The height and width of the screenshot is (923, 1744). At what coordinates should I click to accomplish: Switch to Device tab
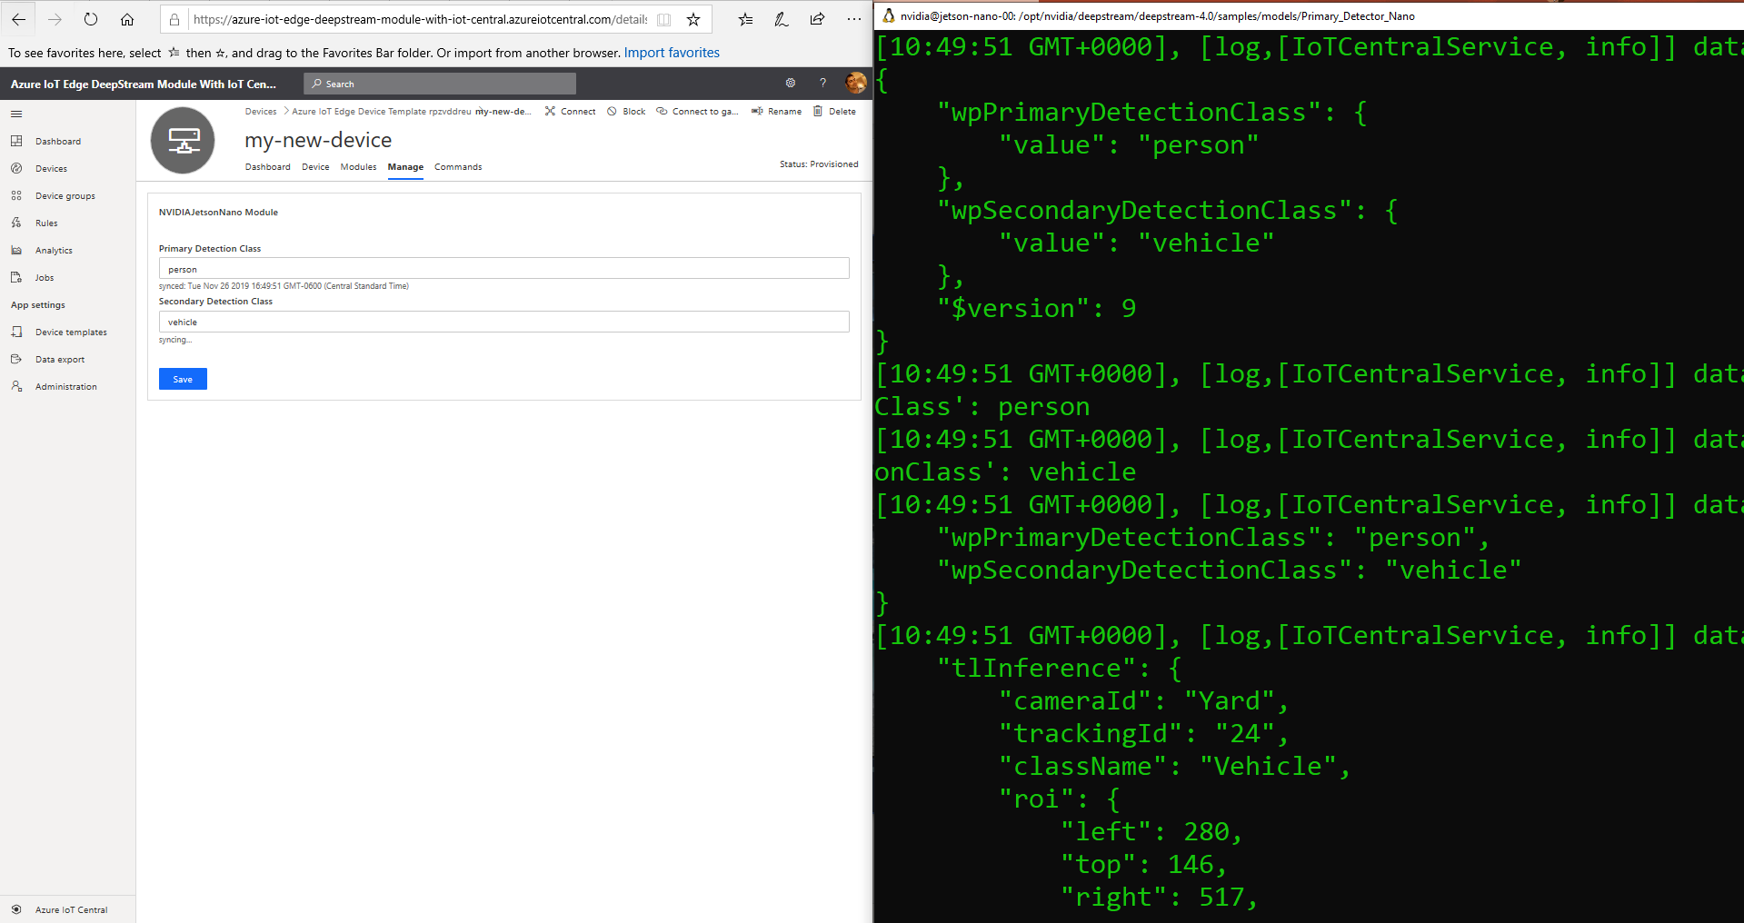tap(315, 167)
